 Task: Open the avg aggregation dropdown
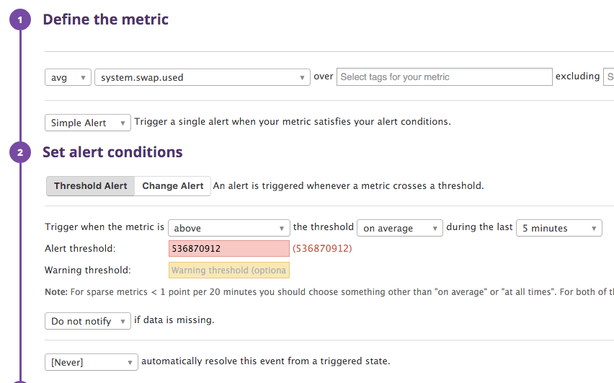[x=68, y=77]
